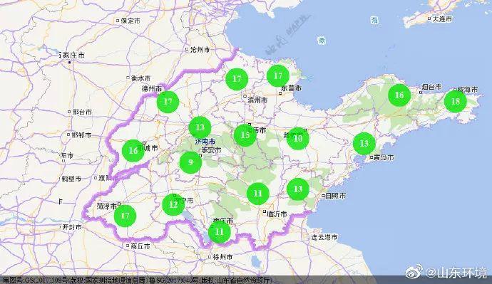
Task: Click the green 17 marker above 东营市
Action: pyautogui.click(x=278, y=75)
